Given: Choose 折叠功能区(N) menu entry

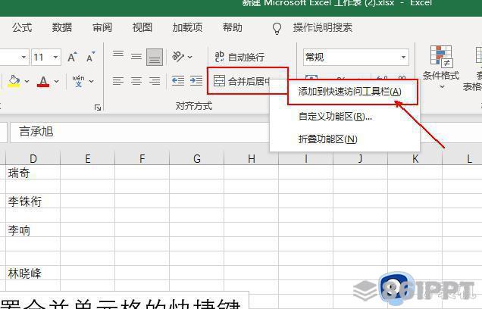Looking at the screenshot, I should pos(345,139).
